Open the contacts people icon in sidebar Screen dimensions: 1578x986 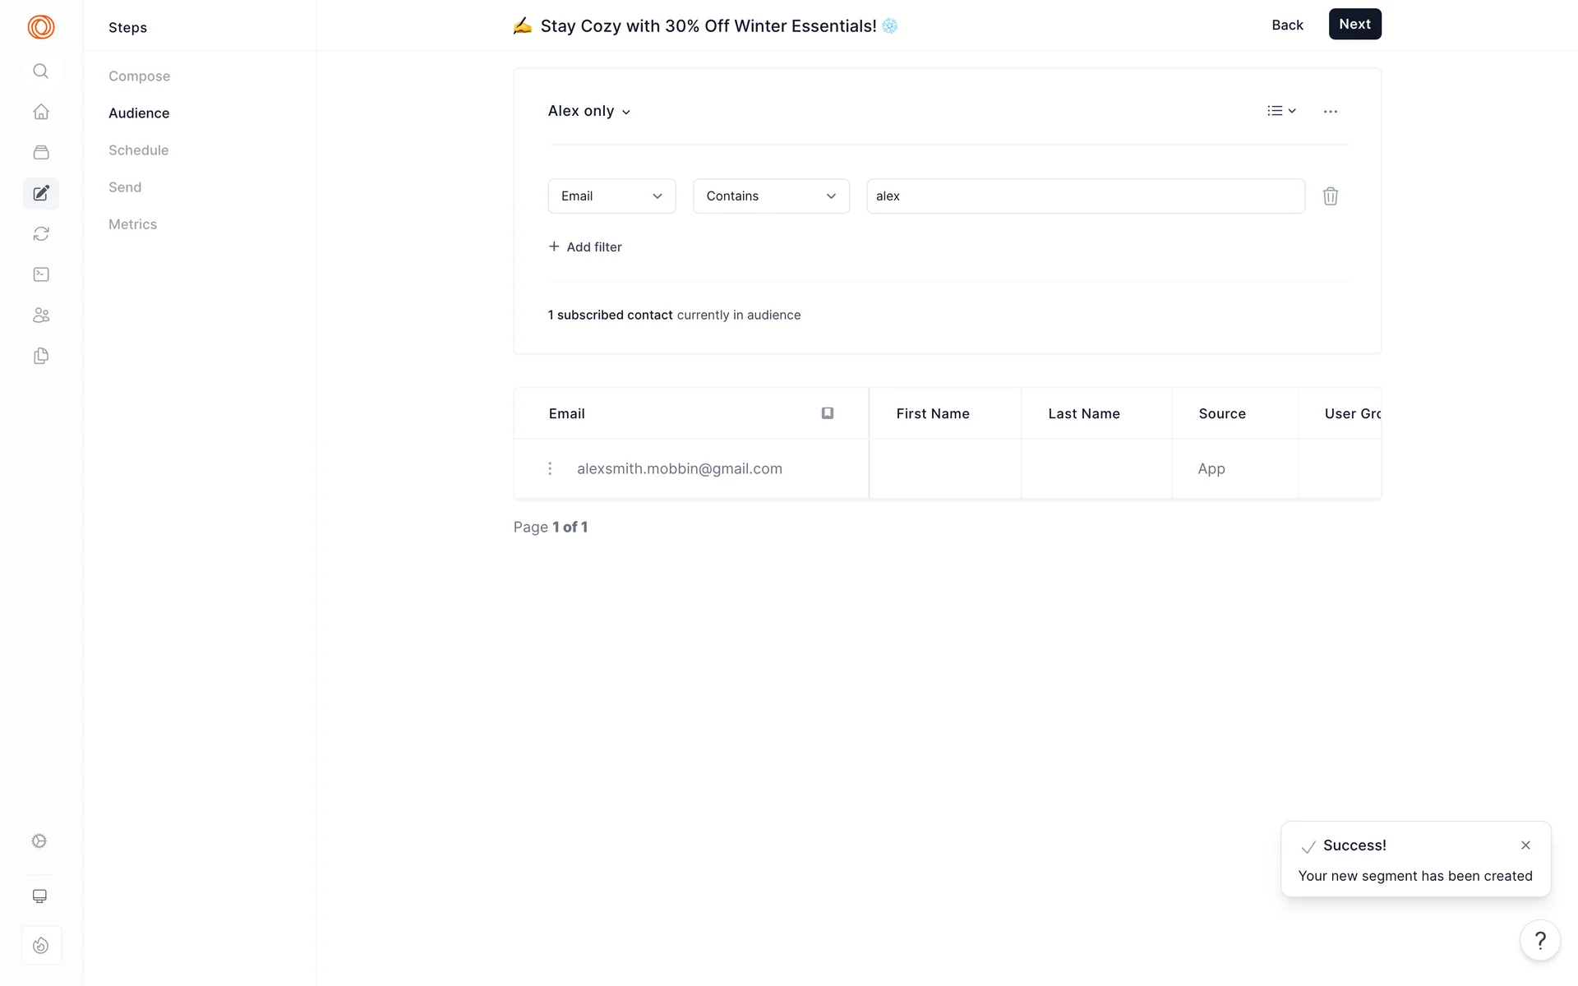coord(40,316)
